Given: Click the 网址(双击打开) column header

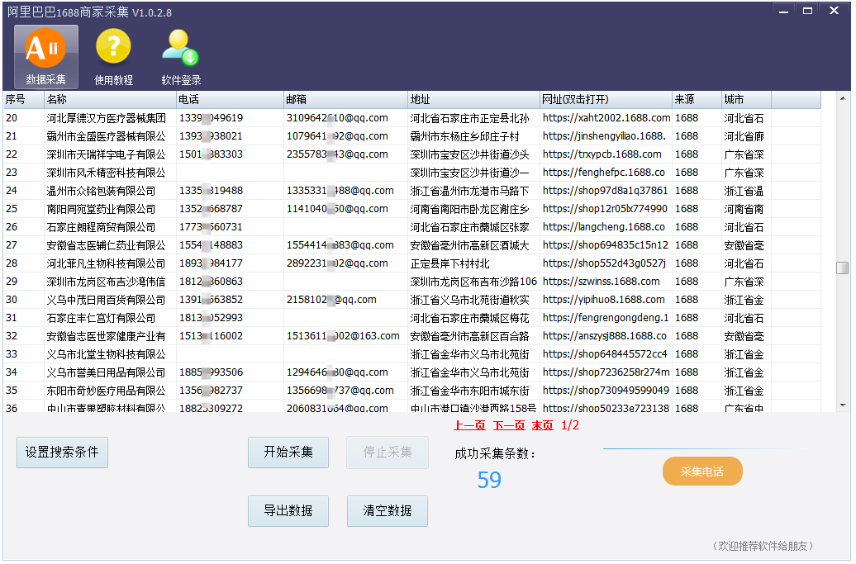Looking at the screenshot, I should tap(606, 100).
